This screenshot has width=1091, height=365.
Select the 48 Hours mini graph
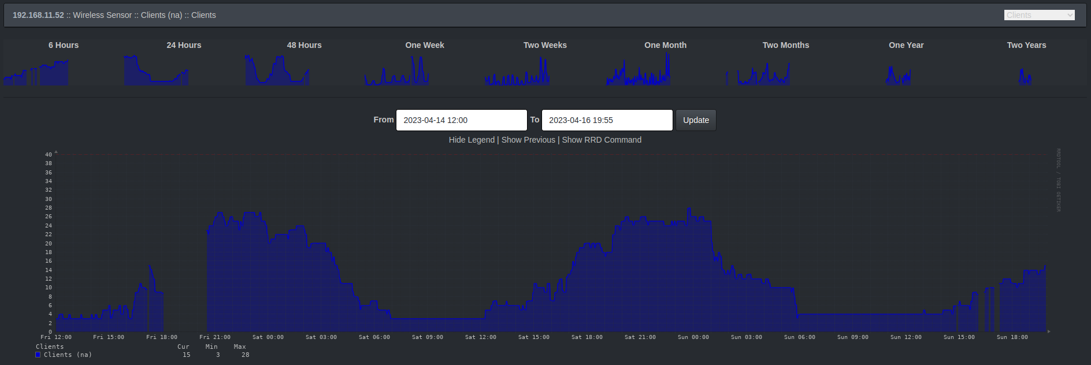coord(277,71)
